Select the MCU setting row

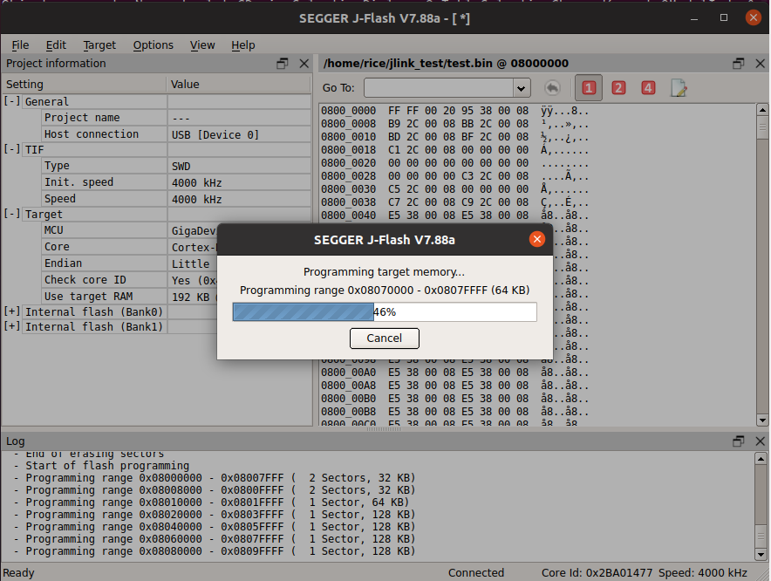[130, 230]
